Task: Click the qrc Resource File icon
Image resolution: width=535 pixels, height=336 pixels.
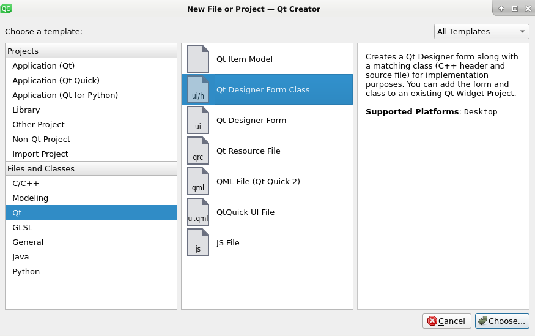Action: (198, 151)
